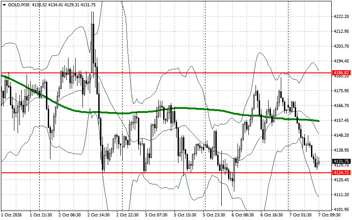Click the 1 Oct 21:30 time label

41,215
